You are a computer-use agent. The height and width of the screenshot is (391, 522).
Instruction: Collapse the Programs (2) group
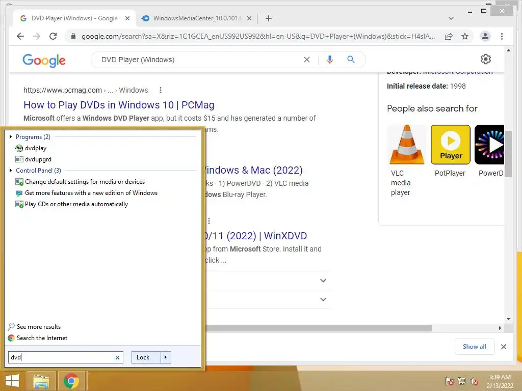(11, 136)
